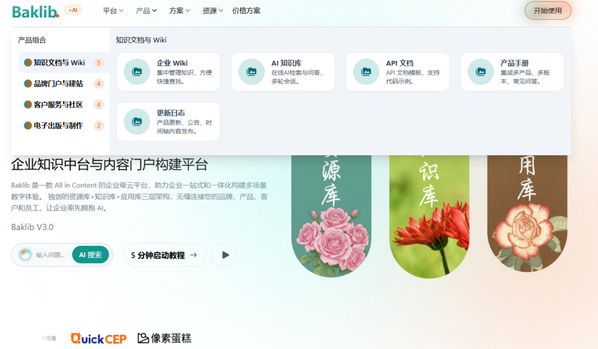Screen dimensions: 598x349
Task: Click the 开始使用 button
Action: point(547,10)
